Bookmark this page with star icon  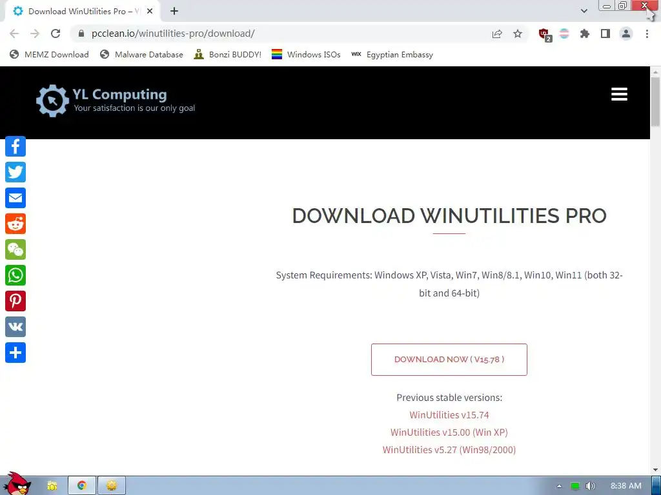pyautogui.click(x=518, y=34)
